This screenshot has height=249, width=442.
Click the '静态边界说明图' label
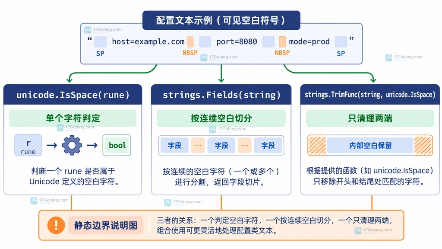pyautogui.click(x=106, y=225)
